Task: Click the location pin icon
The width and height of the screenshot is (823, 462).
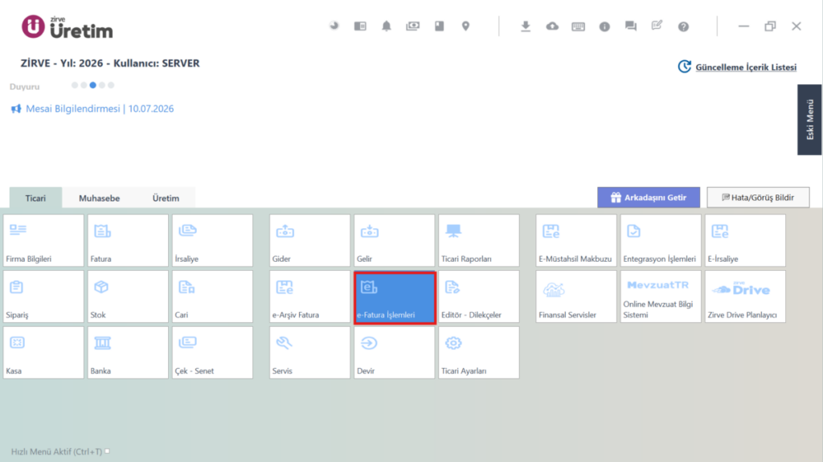Action: (x=465, y=27)
